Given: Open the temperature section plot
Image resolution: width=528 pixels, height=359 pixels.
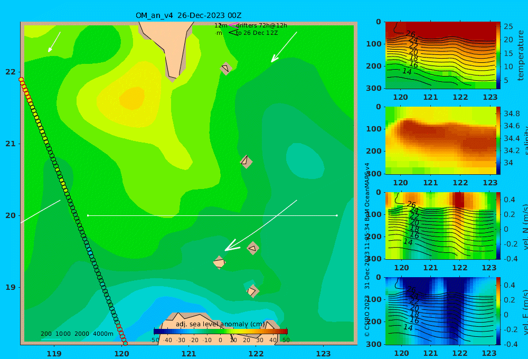Looking at the screenshot, I should pos(440,55).
